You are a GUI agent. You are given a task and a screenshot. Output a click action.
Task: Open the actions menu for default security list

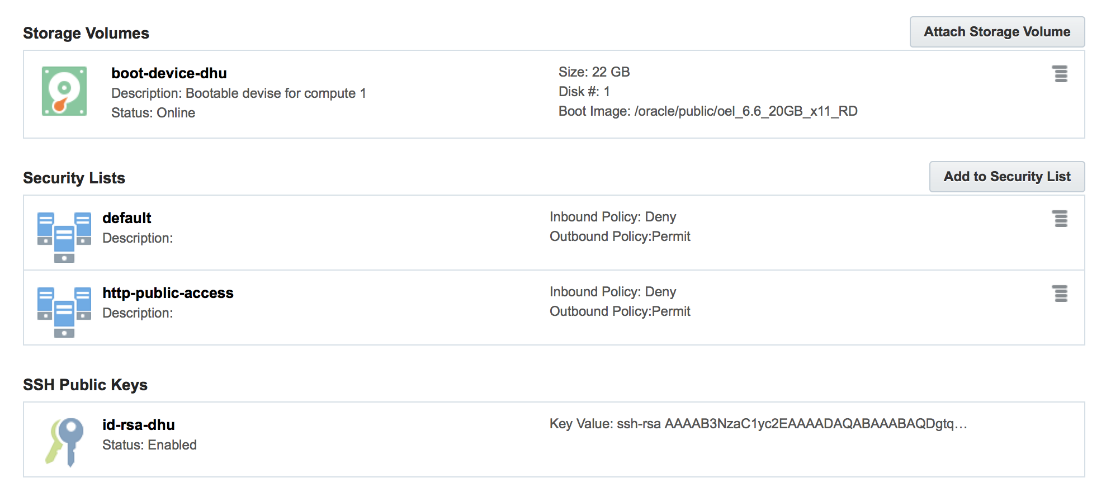(x=1060, y=219)
